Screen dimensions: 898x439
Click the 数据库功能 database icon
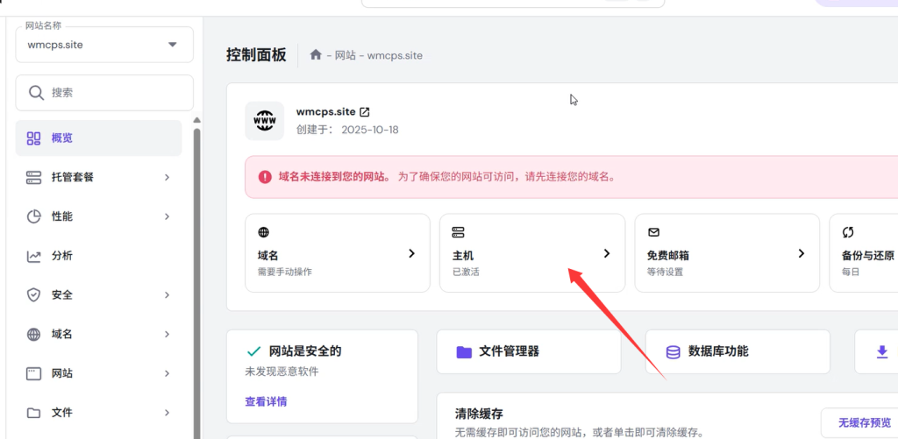[x=673, y=351]
